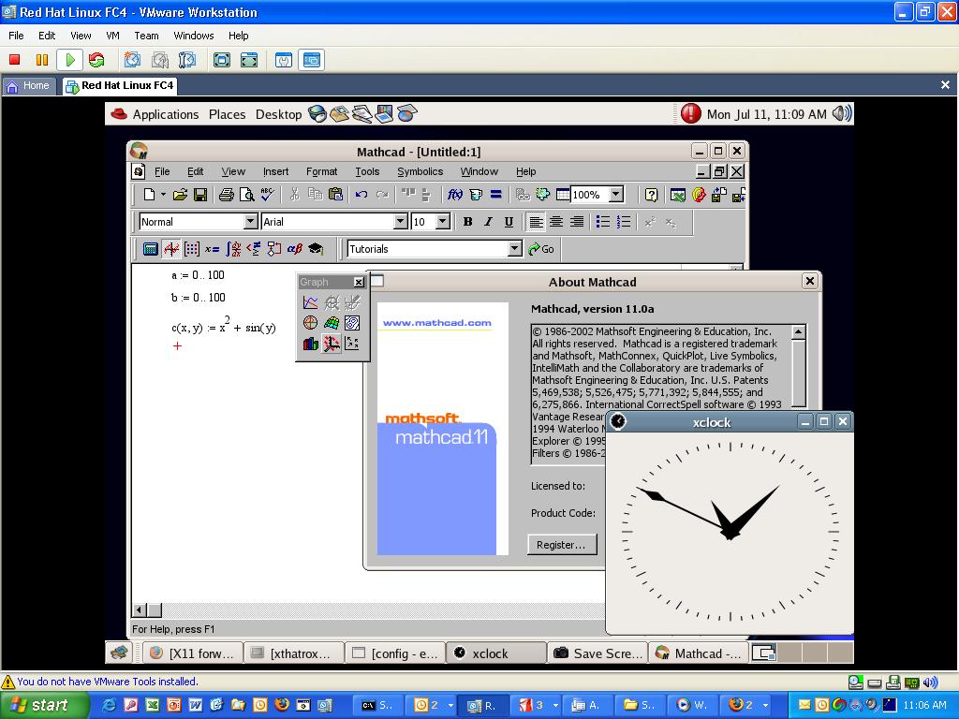Toggle italic formatting
This screenshot has height=719, width=959.
coord(488,222)
